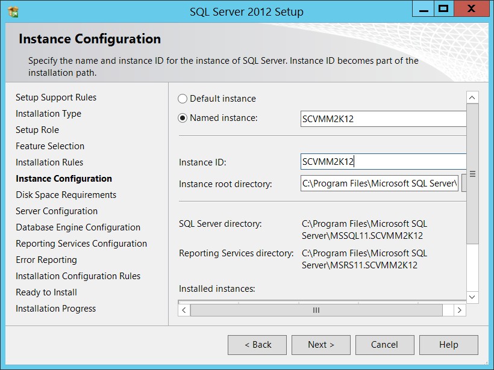The height and width of the screenshot is (370, 494).
Task: Click the Instance root directory label
Action: tap(225, 184)
